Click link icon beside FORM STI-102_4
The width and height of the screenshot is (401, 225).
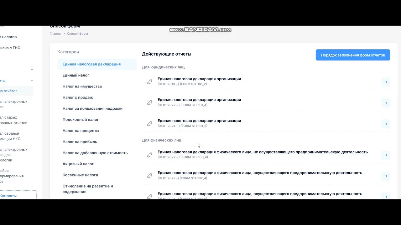click(x=150, y=176)
